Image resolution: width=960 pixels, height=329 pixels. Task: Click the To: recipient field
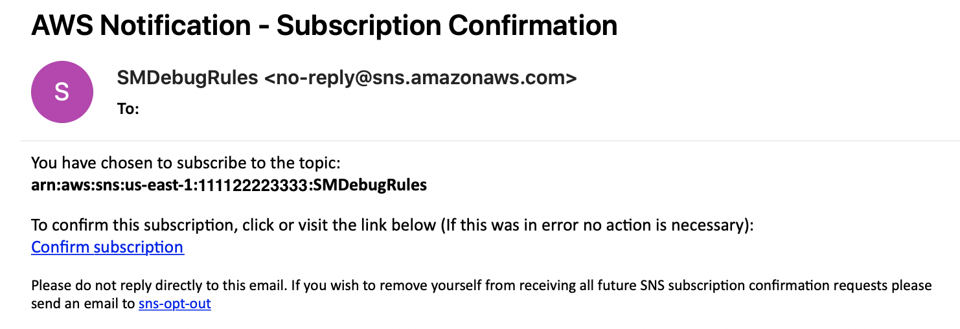[128, 109]
